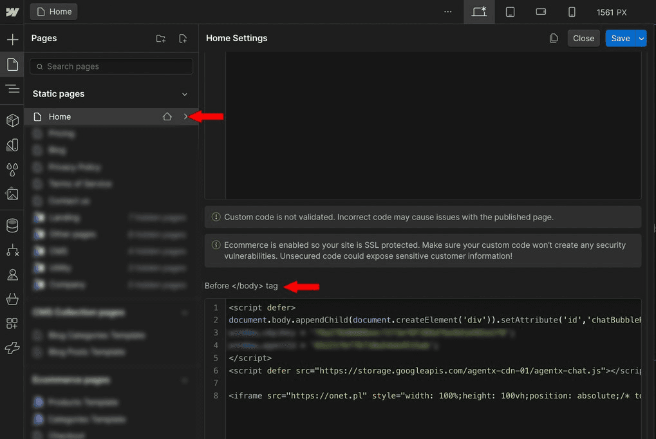
Task: Open Home page settings chevron
Action: tap(185, 117)
